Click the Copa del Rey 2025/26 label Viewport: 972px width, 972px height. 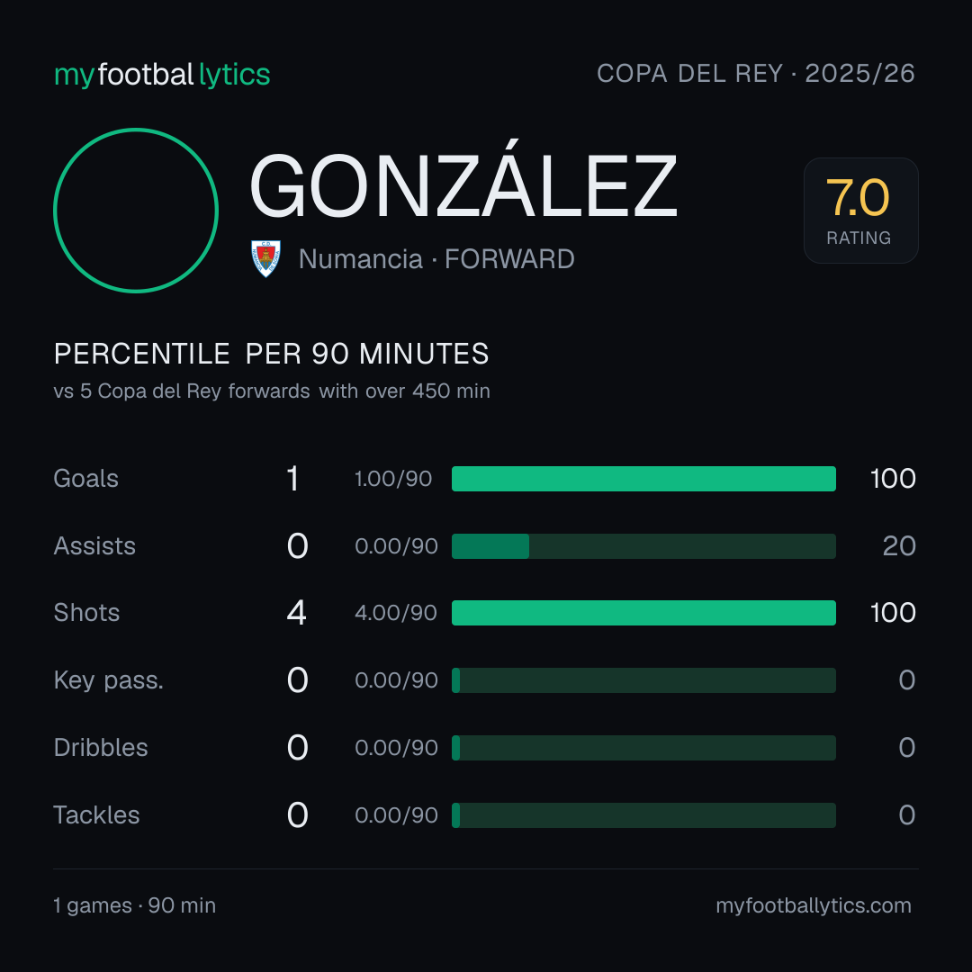[756, 74]
